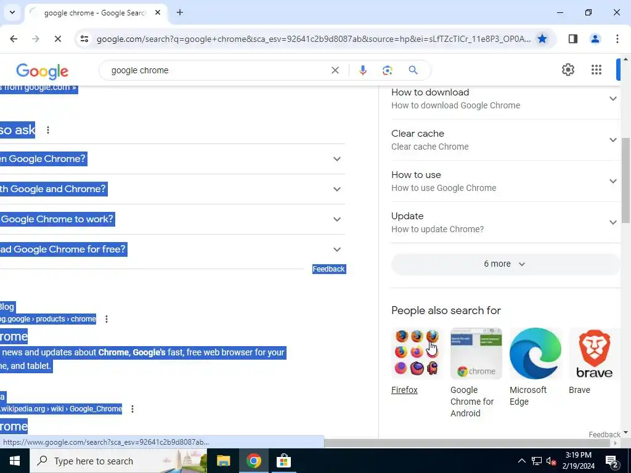
Task: Click the browser back arrow
Action: tap(14, 39)
